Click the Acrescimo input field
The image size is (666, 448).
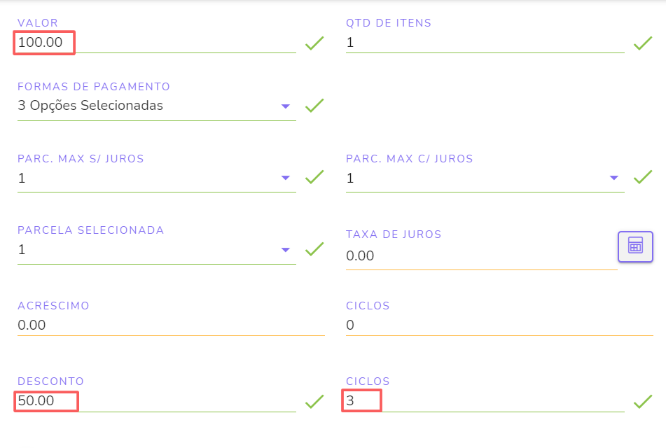pos(170,325)
